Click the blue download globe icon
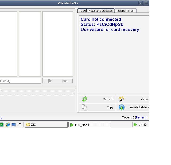Viewport: 171px width, 165px height. point(122,108)
